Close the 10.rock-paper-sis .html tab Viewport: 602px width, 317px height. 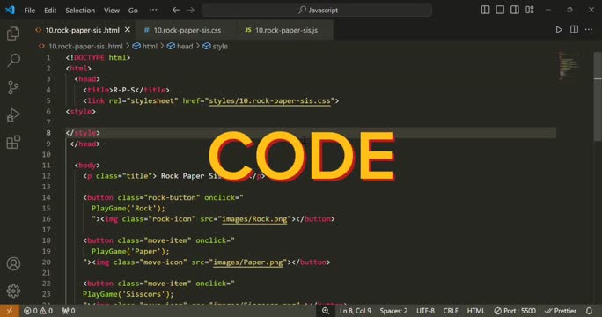click(128, 30)
